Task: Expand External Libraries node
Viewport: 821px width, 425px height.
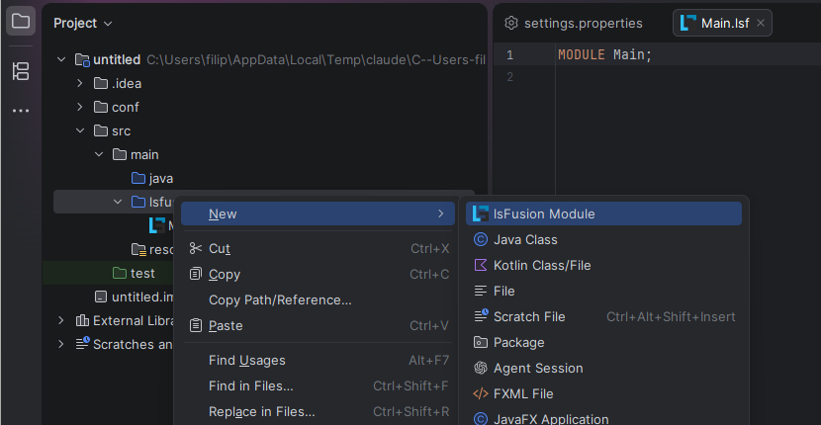Action: coord(60,320)
